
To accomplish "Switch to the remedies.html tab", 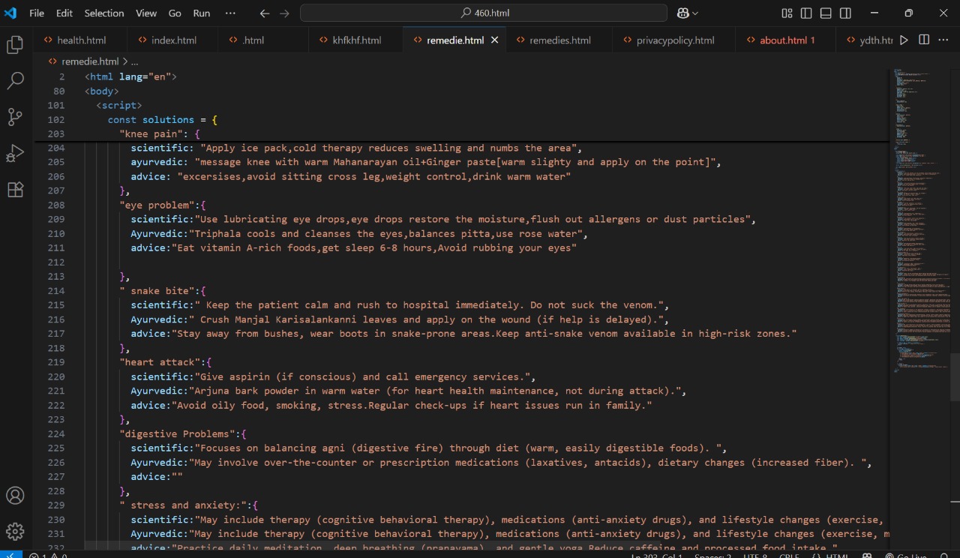I will [x=559, y=40].
